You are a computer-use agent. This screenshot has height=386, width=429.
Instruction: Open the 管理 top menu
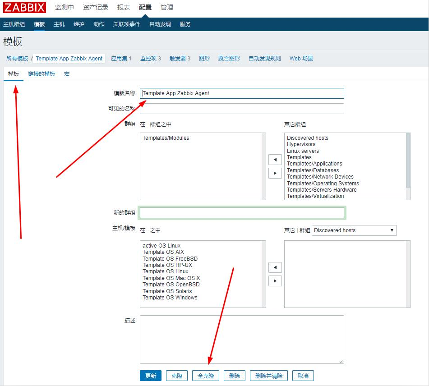(x=166, y=7)
